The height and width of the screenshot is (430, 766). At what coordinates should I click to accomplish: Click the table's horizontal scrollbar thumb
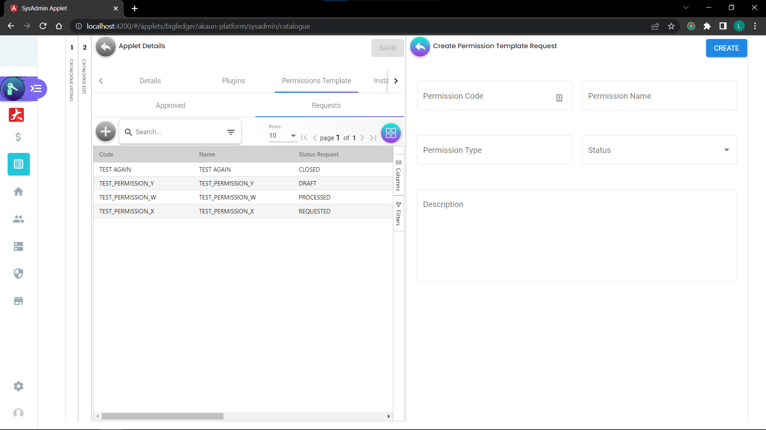[162, 416]
